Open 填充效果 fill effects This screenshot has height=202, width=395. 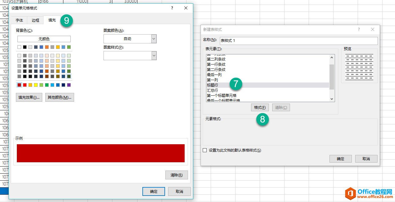click(29, 97)
